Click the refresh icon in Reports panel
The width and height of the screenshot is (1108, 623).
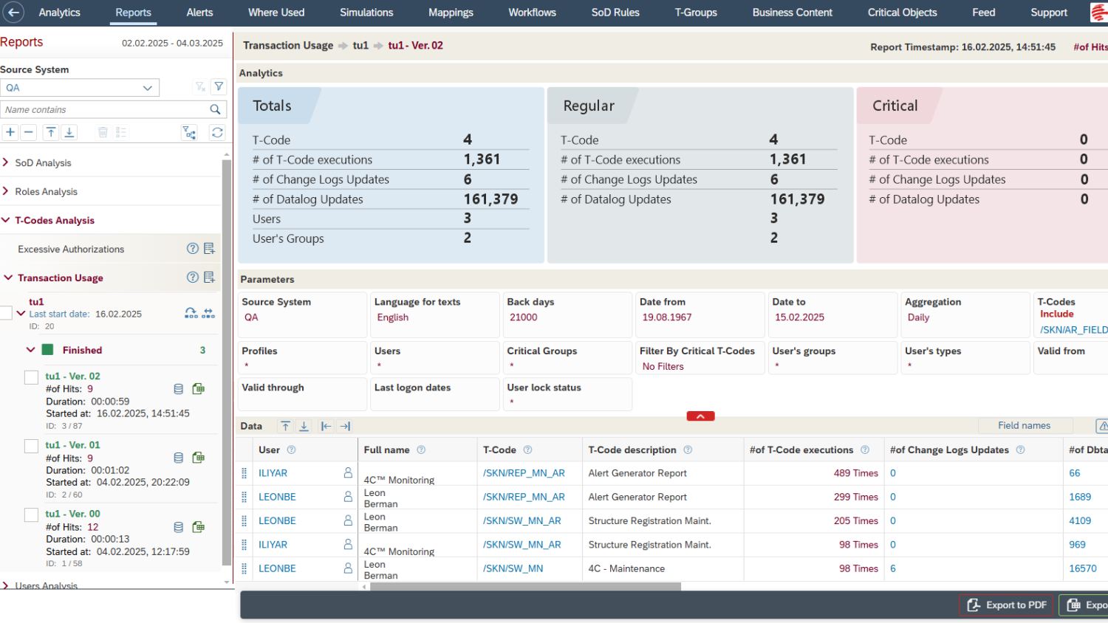[x=217, y=132]
